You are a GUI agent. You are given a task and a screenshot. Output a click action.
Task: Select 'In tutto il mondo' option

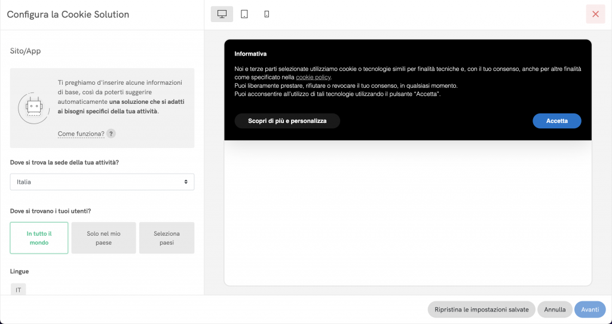[39, 238]
